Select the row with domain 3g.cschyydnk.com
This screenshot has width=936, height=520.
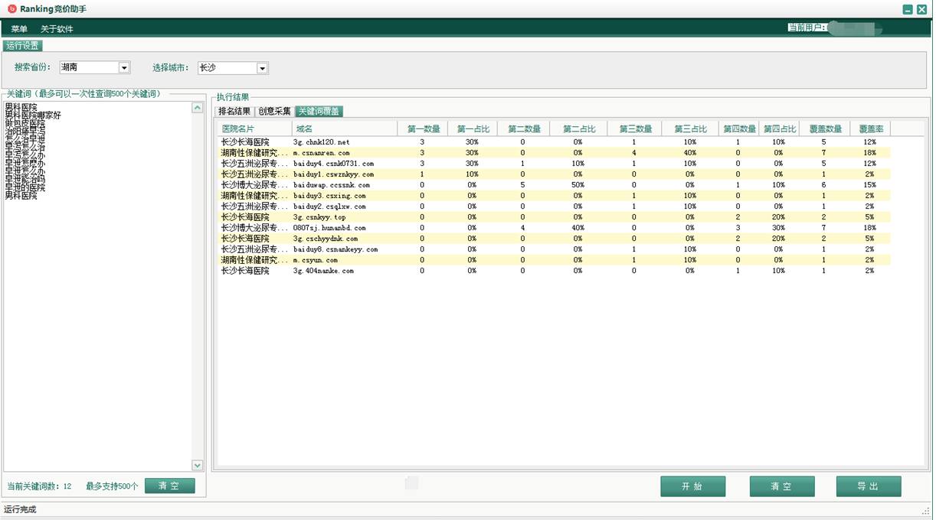tap(555, 239)
